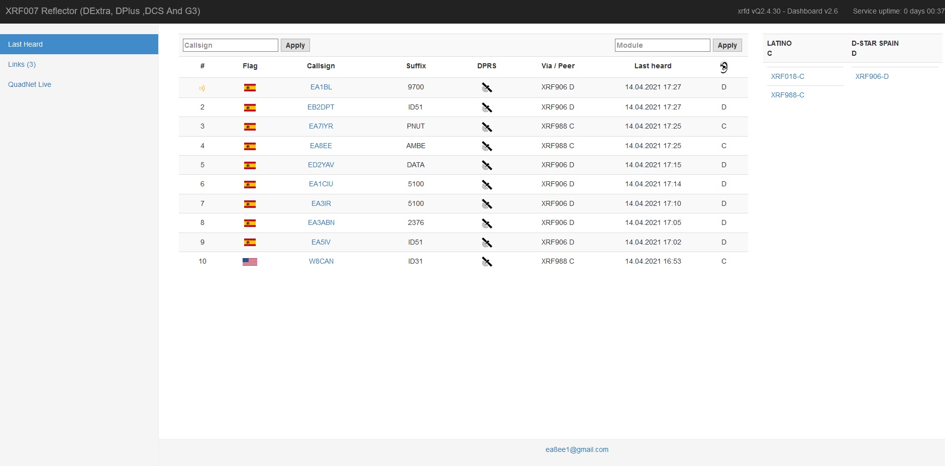The width and height of the screenshot is (945, 466).
Task: Click the ea8ee1@gmail.com footer email link
Action: [577, 449]
